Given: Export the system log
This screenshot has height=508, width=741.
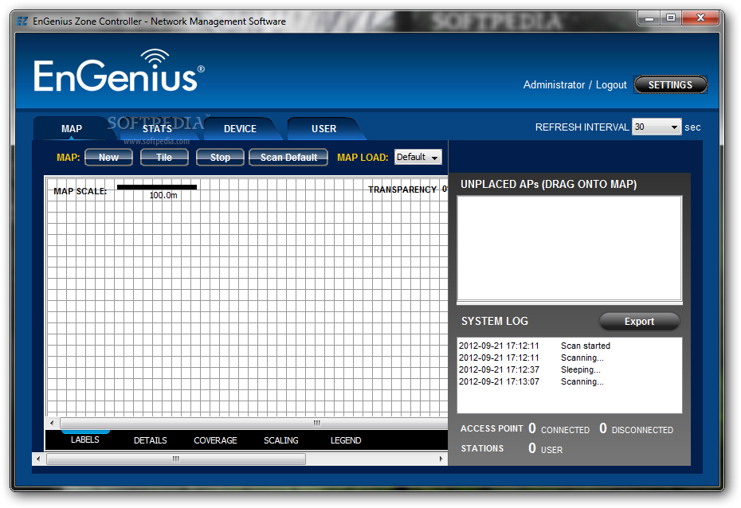Looking at the screenshot, I should pos(639,322).
